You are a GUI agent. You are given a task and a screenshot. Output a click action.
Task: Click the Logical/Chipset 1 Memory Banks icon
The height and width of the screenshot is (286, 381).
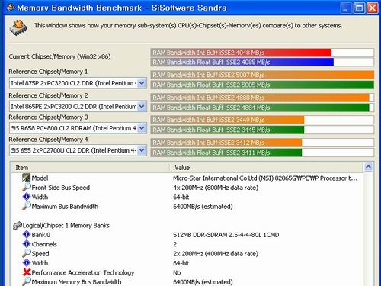pos(18,225)
